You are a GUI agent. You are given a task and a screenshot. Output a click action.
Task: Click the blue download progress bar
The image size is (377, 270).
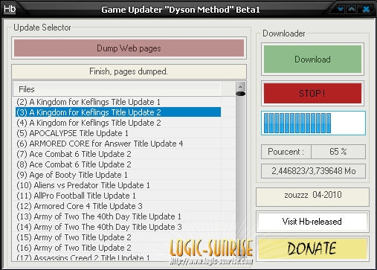tap(313, 123)
